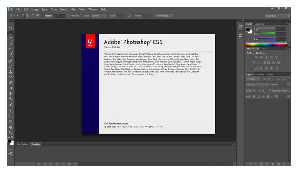Click the Refine Edge button
The width and height of the screenshot is (298, 173).
(x=163, y=16)
